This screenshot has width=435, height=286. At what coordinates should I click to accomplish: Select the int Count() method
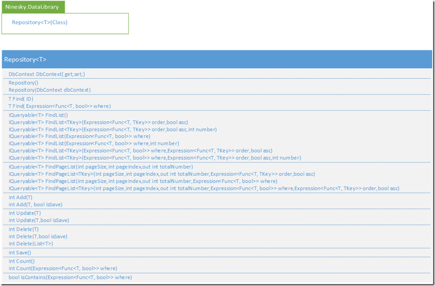[22, 261]
